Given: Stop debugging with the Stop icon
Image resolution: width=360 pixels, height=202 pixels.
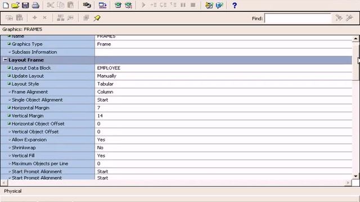Looking at the screenshot, I should [193, 5].
